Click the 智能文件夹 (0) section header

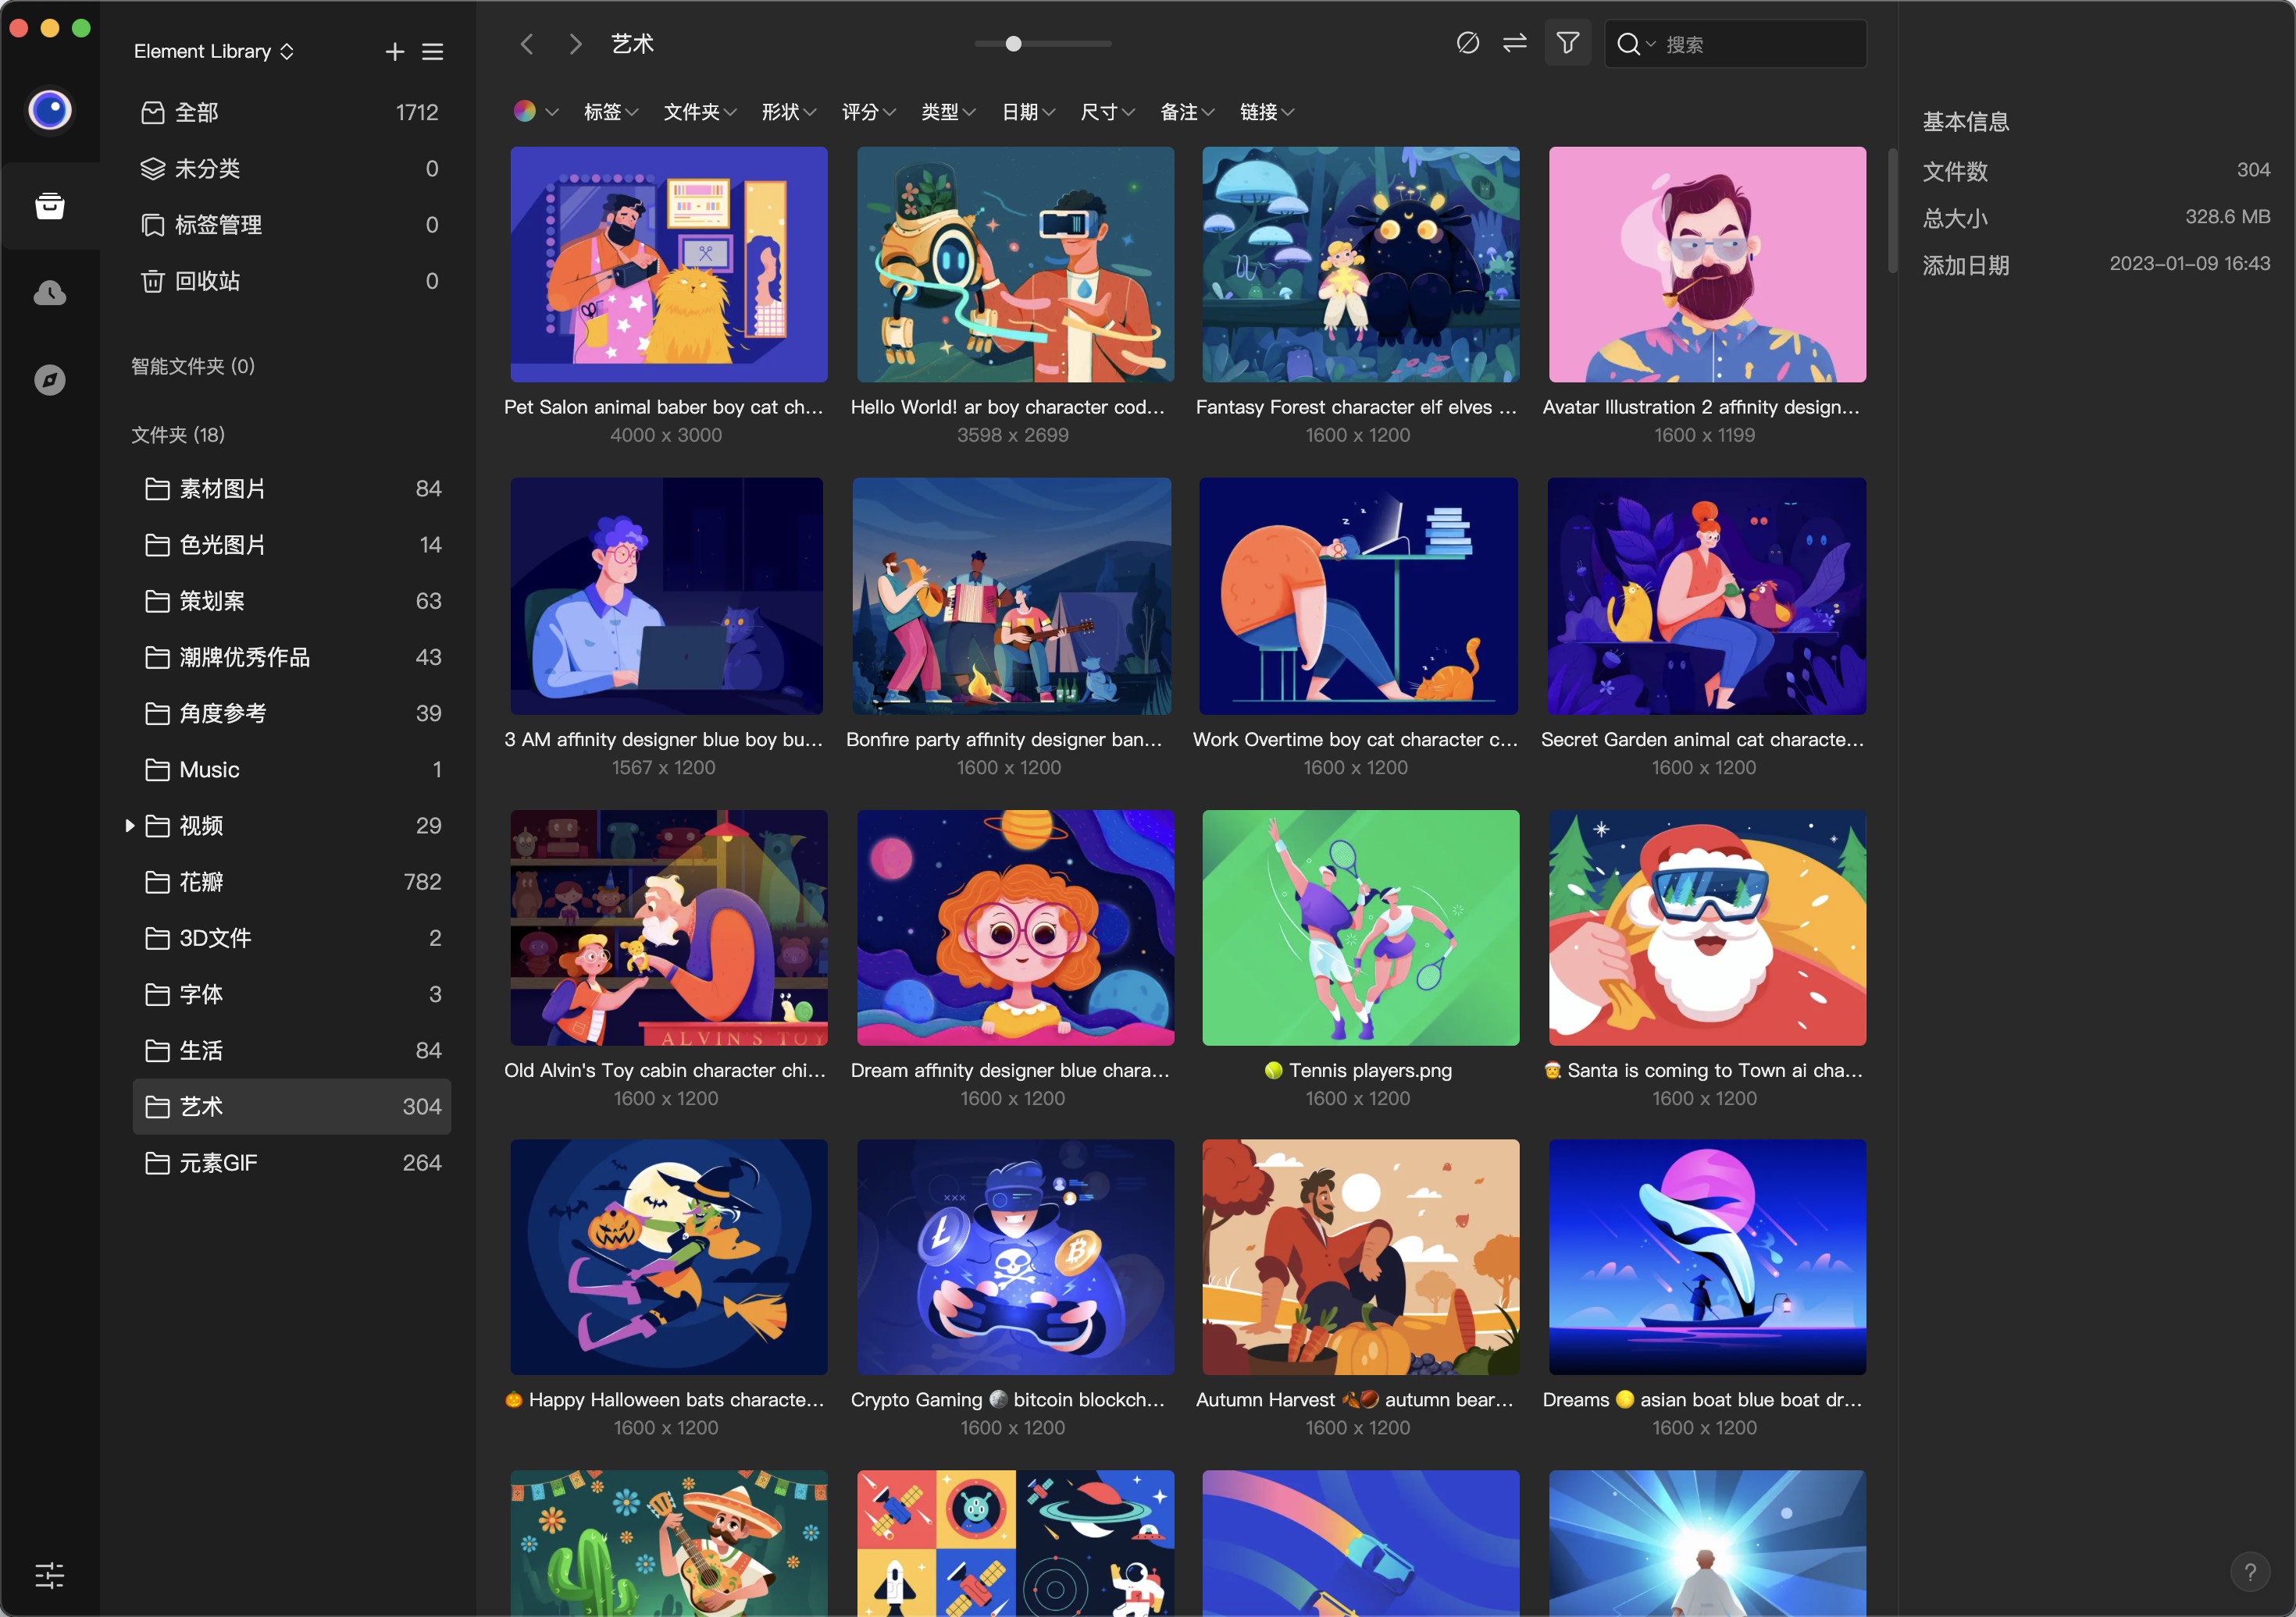(193, 366)
